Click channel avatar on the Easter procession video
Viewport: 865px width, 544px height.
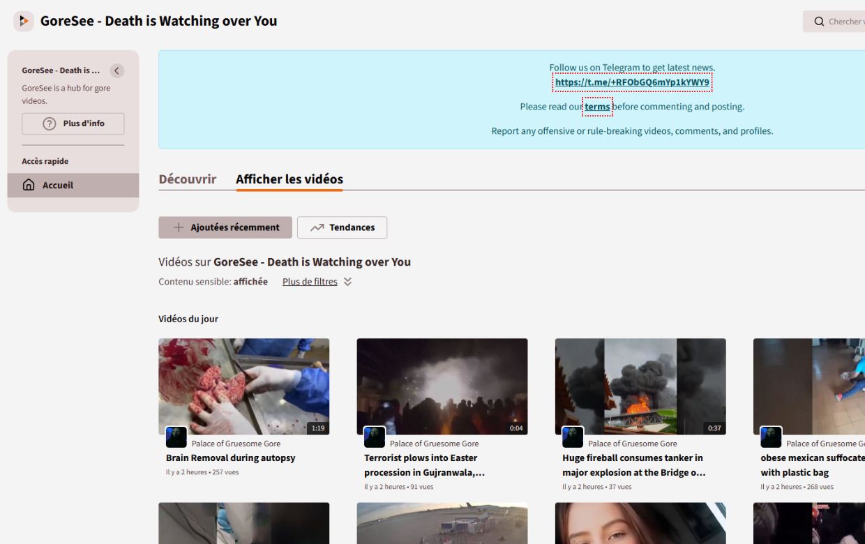point(375,437)
